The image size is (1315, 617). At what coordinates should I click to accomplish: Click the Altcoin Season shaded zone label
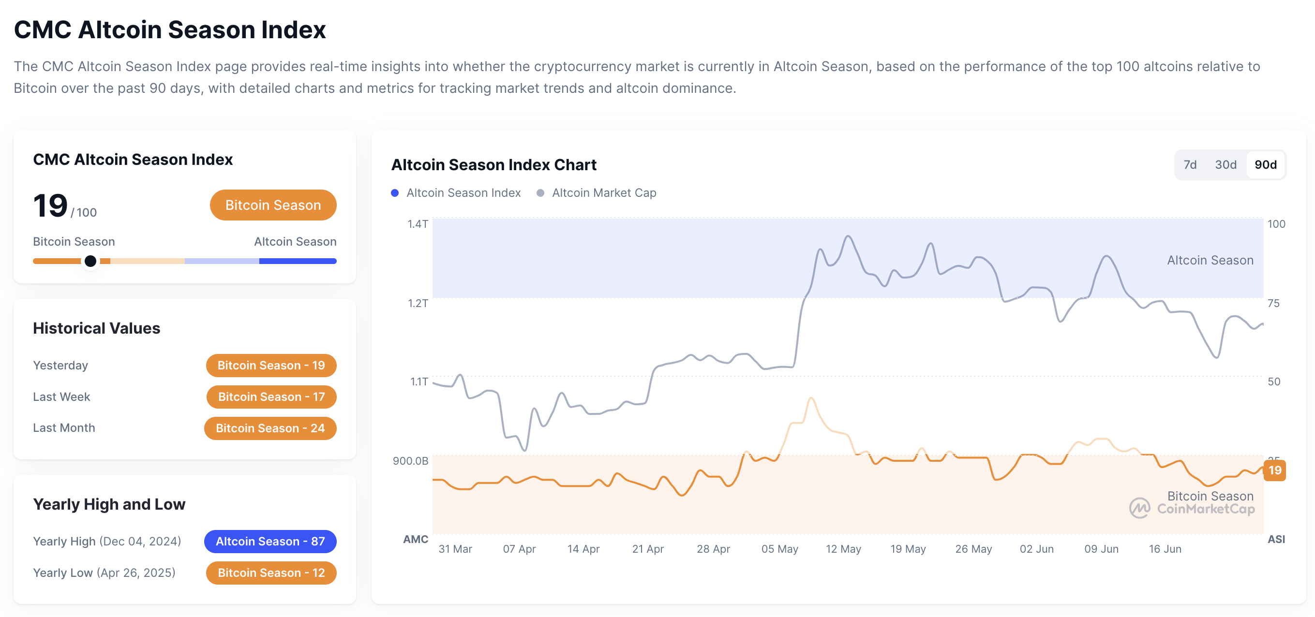coord(1210,260)
